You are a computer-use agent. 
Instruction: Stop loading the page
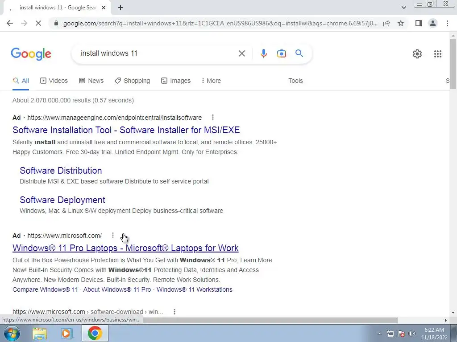[38, 23]
